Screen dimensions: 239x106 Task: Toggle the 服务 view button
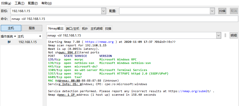point(32,28)
